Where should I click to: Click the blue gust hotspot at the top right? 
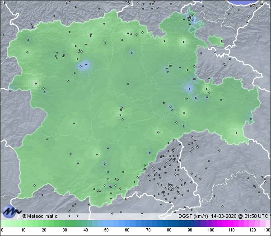(x=193, y=20)
